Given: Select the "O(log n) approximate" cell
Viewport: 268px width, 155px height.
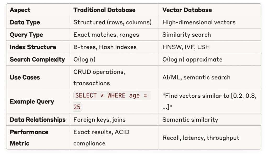Looking at the screenshot, I should pos(192,59).
